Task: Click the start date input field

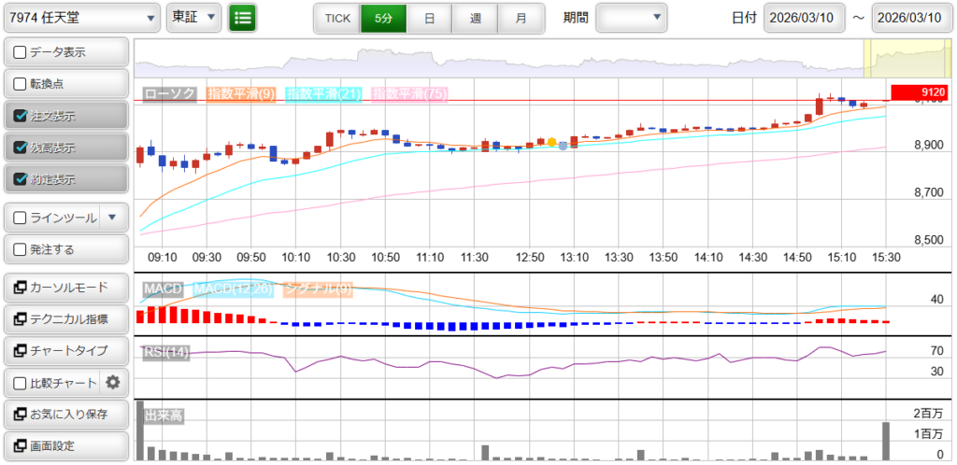Action: 804,18
